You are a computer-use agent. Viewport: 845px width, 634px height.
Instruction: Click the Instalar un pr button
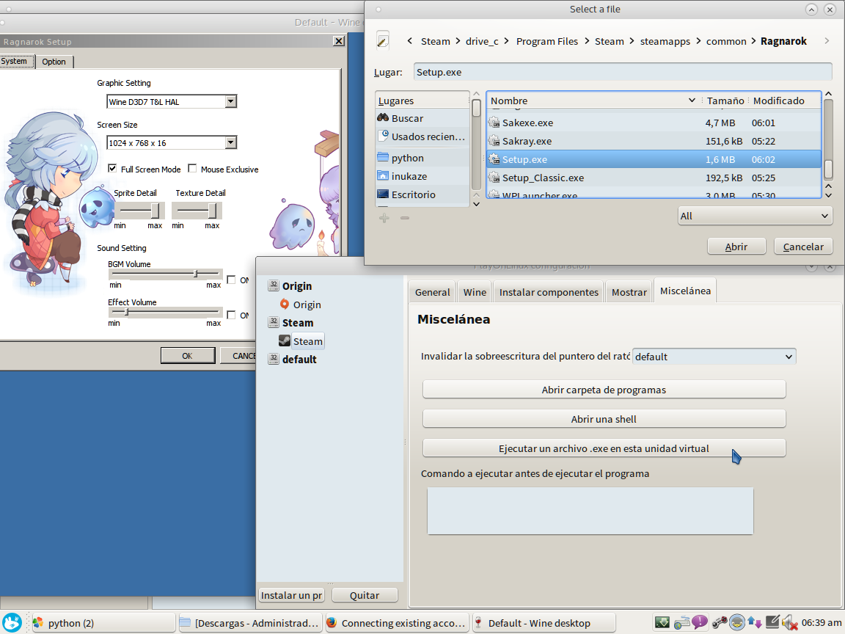click(291, 595)
